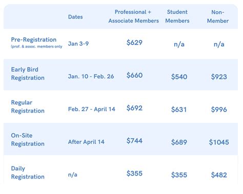Select the After April 14 date cell

tap(86, 142)
